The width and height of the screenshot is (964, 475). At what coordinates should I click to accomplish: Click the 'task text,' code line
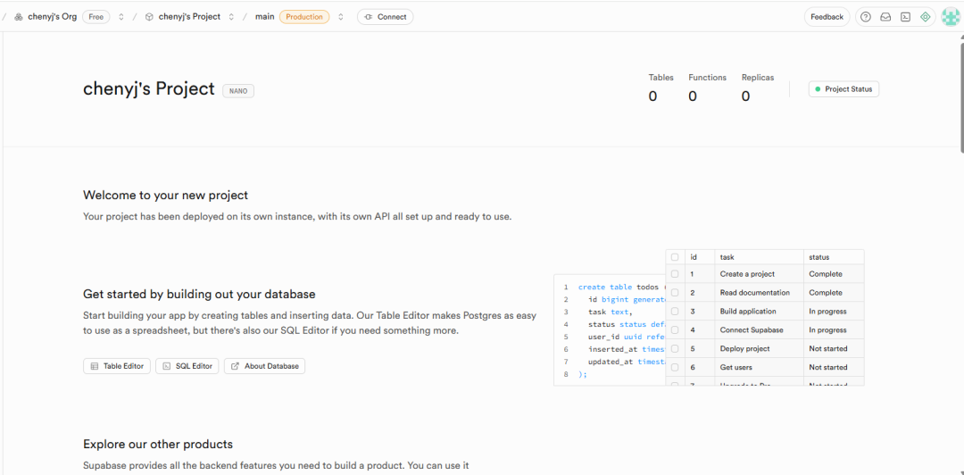click(x=610, y=312)
